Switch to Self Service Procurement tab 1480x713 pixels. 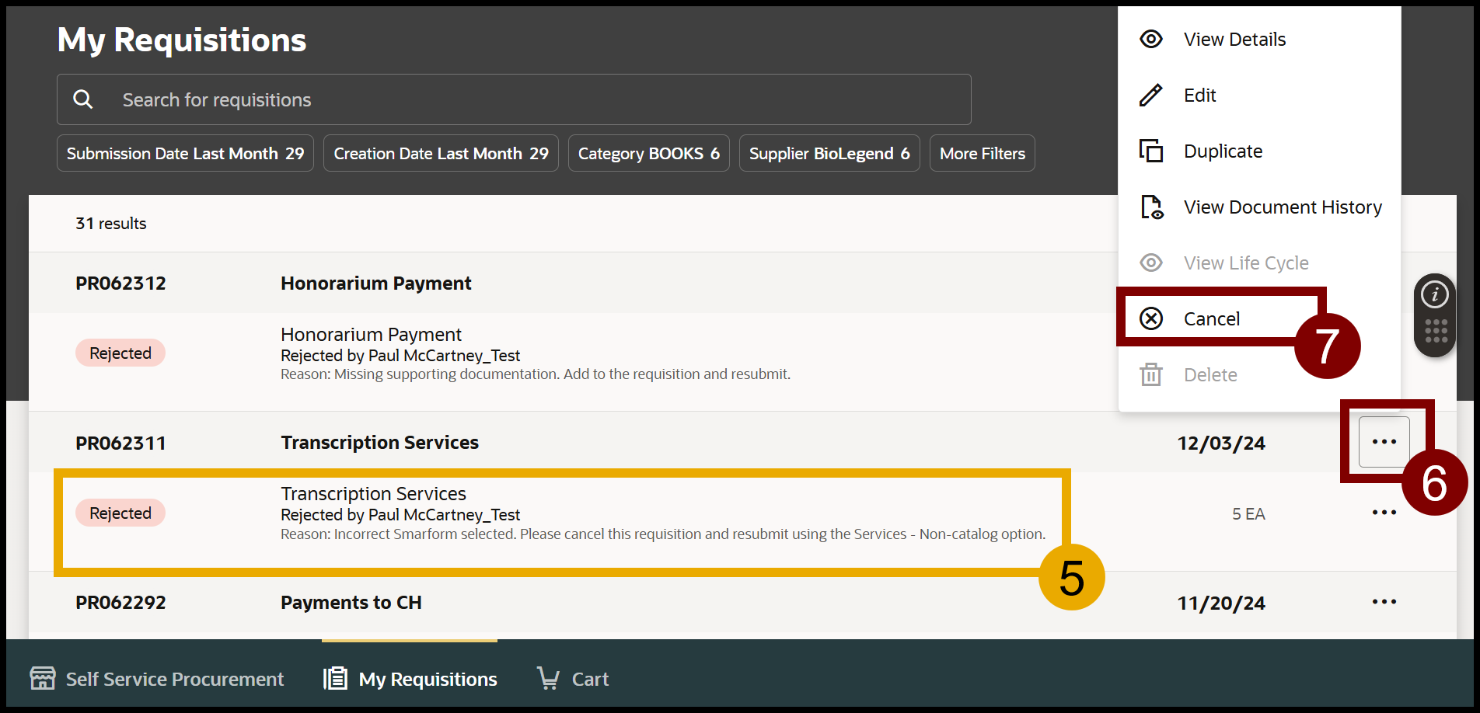157,679
